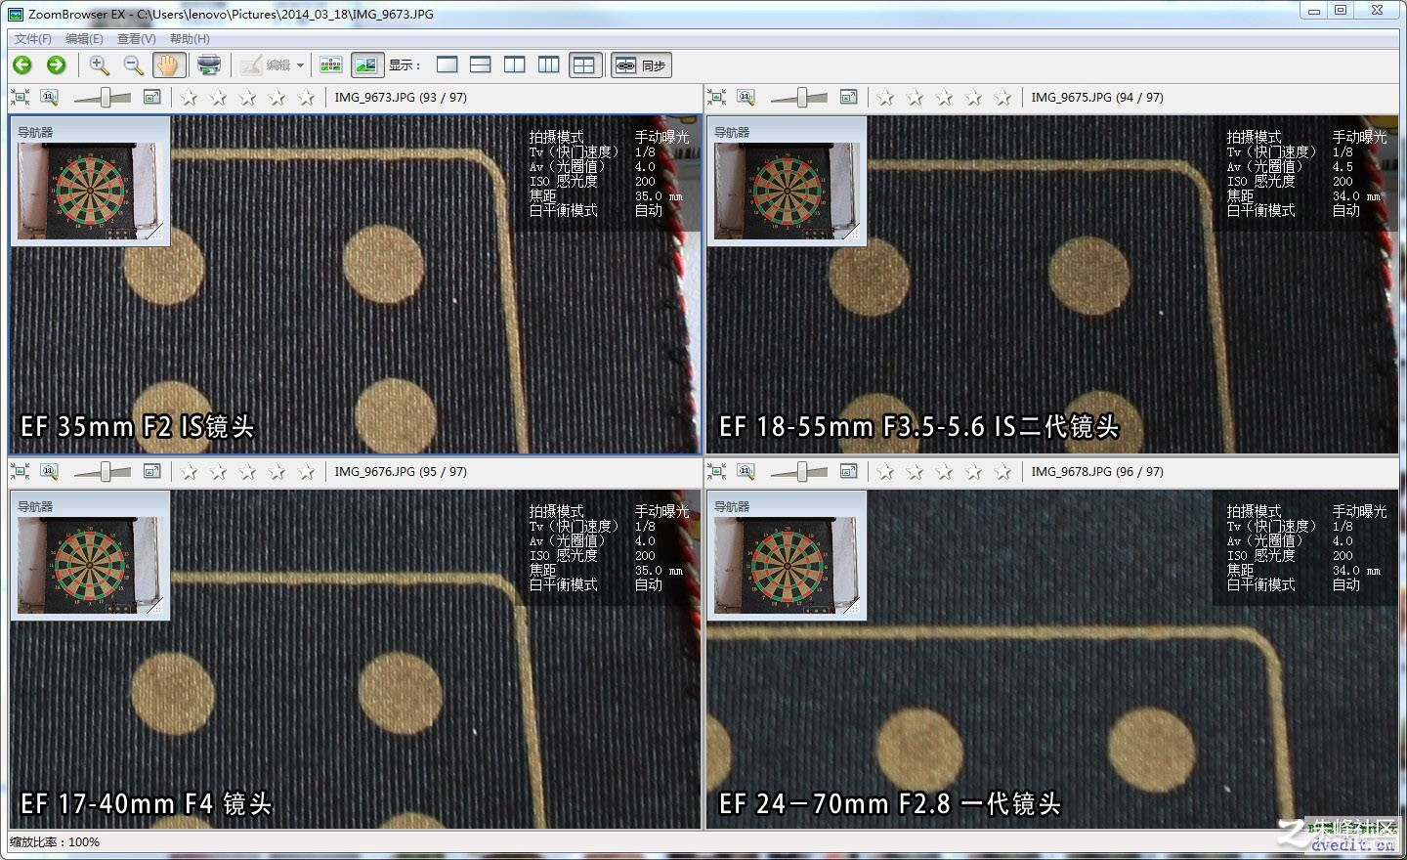The image size is (1407, 860).
Task: Click focal length value 35.0 mm in IMG_9673 pane
Action: tap(660, 195)
